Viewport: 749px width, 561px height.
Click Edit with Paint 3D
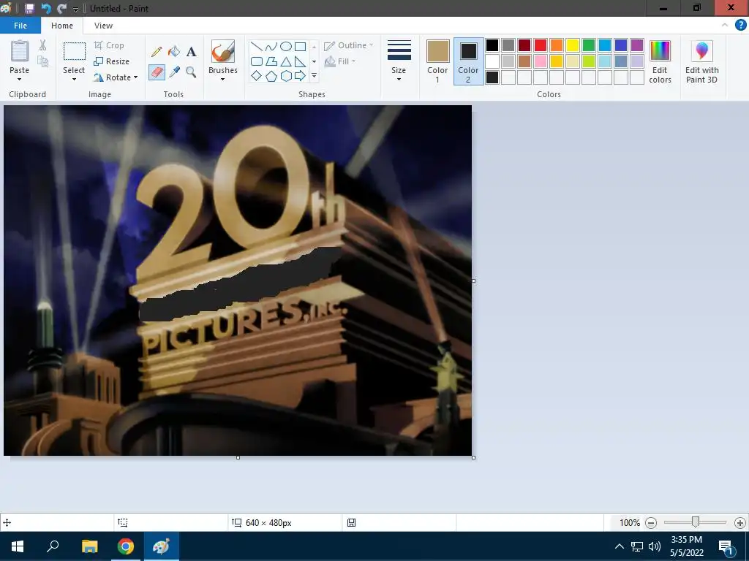pyautogui.click(x=701, y=62)
